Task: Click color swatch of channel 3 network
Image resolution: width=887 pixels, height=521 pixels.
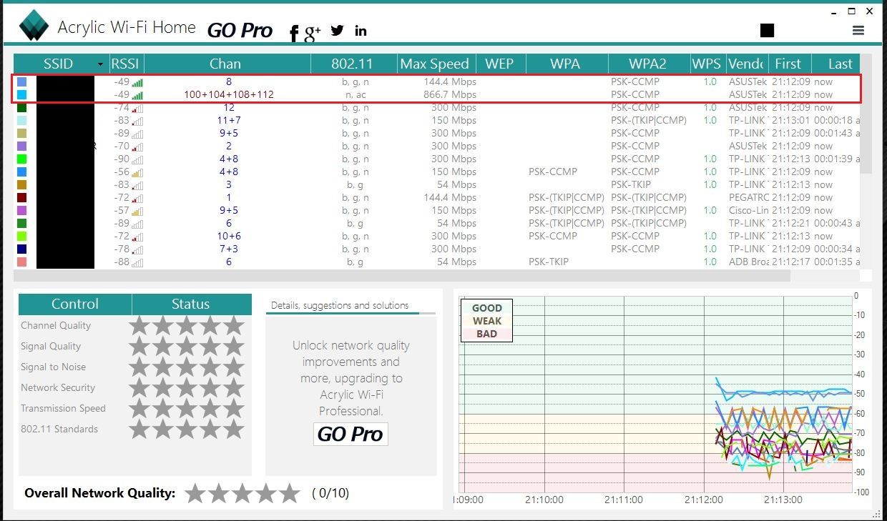Action: [x=21, y=184]
